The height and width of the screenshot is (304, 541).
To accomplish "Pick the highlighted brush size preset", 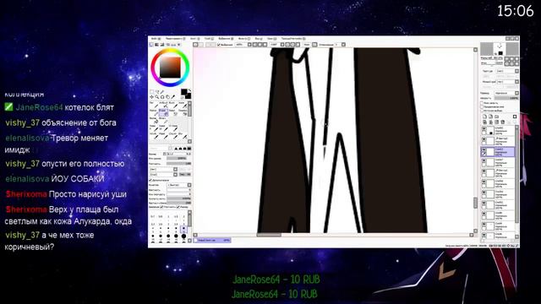I will (x=184, y=229).
